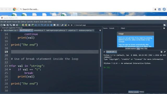Browse editor tabs icon
Image resolution: width=167 pixels, height=94 pixels.
[x=2, y=30]
